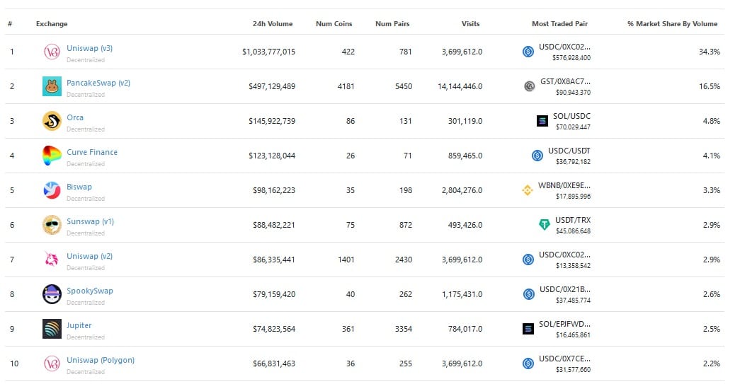Select the 2,804,276.0 visits value
This screenshot has width=740, height=384.
pyautogui.click(x=462, y=190)
